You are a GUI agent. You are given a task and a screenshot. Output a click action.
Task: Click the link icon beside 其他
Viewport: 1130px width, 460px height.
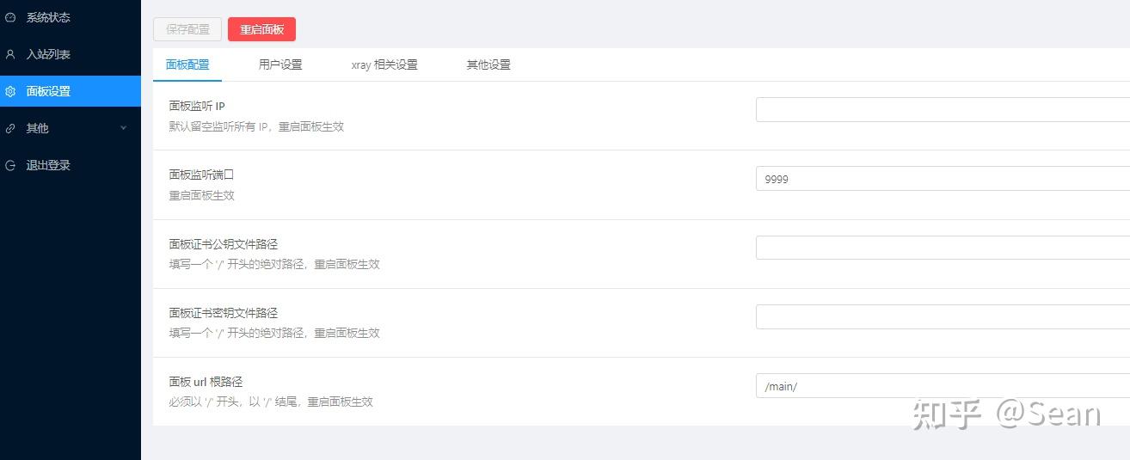coord(10,128)
